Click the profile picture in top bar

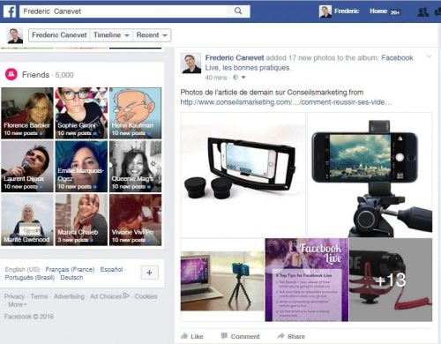pos(325,11)
